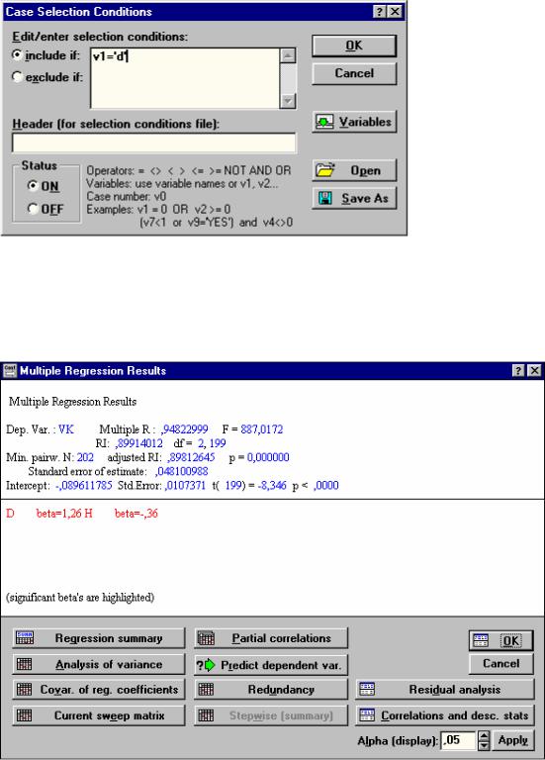Click the Multiple R value ,94822999
Screen dimensions: 545x760
tap(185, 429)
